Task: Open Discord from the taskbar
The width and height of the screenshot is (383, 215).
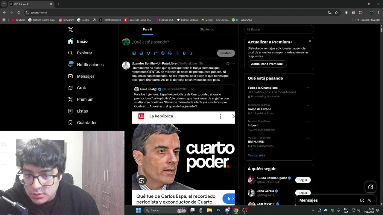Action: (227, 210)
